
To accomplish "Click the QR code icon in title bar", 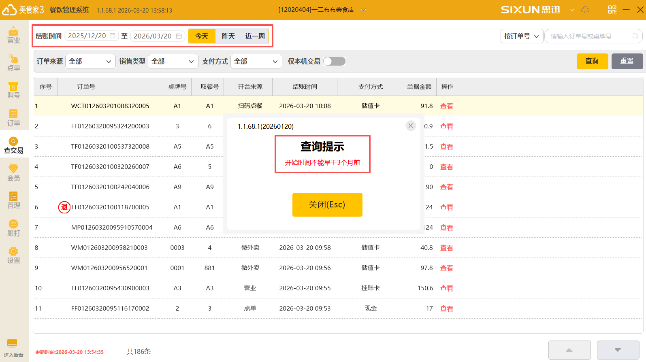I will tap(612, 10).
